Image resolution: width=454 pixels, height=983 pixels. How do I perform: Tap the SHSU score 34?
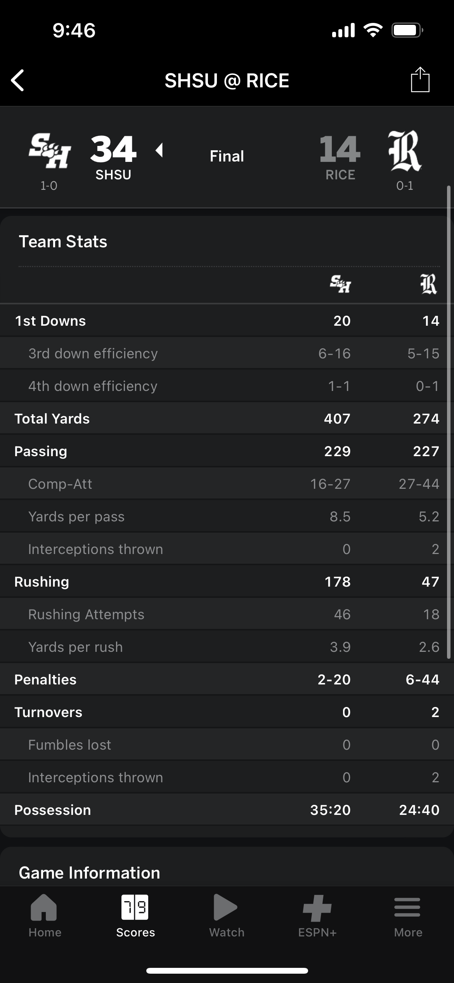(113, 149)
